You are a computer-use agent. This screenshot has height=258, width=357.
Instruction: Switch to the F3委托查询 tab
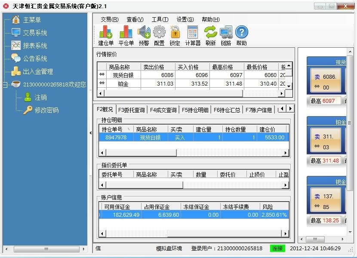tap(131, 110)
